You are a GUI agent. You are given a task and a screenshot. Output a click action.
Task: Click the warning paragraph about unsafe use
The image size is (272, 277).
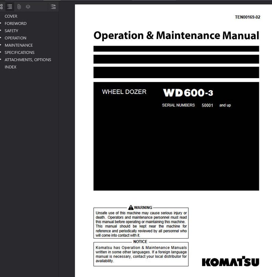click(141, 224)
